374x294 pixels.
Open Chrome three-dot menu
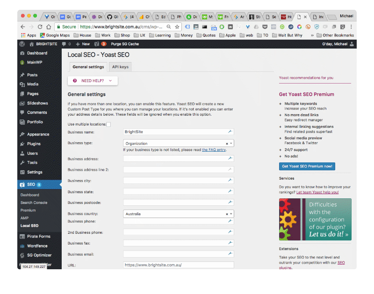coord(351,27)
